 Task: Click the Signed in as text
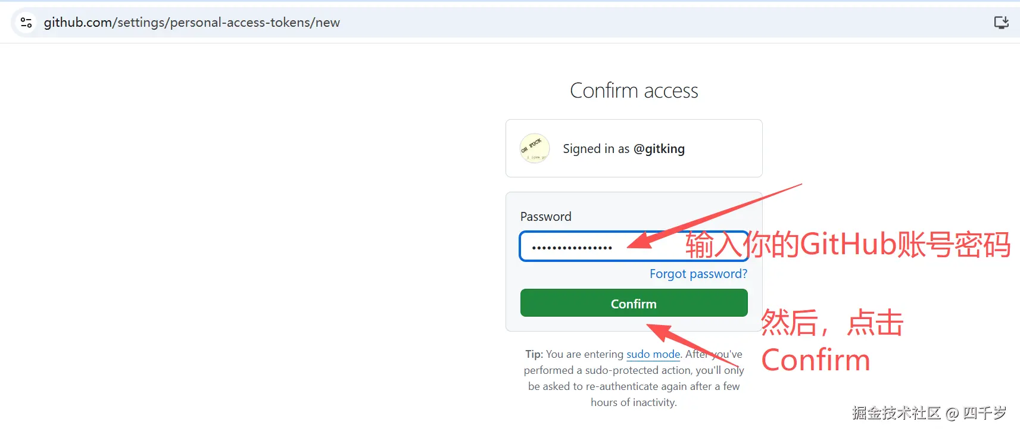[x=596, y=149]
